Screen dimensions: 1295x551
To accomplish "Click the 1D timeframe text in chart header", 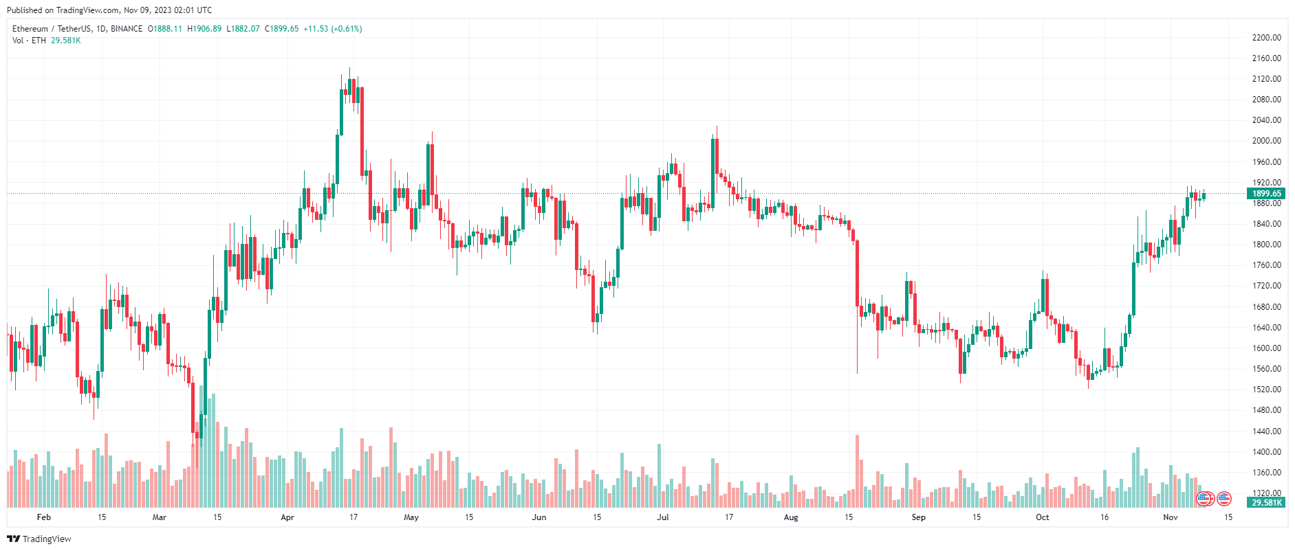I will pos(101,29).
